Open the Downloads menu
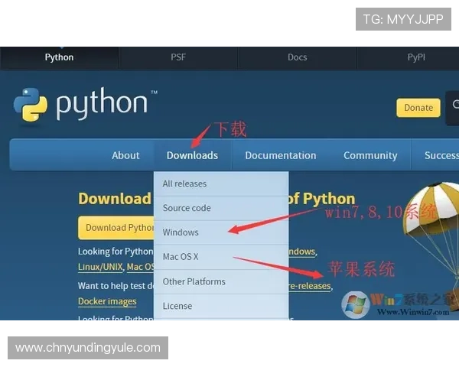 [192, 155]
